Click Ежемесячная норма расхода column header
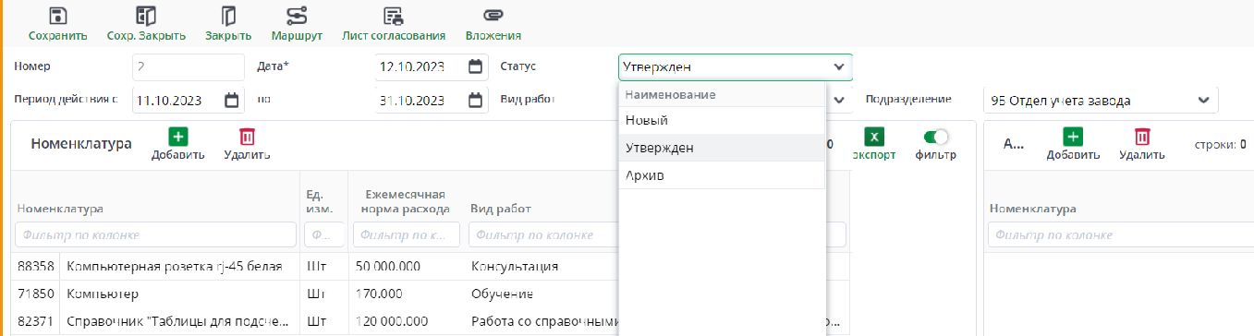 click(x=406, y=201)
